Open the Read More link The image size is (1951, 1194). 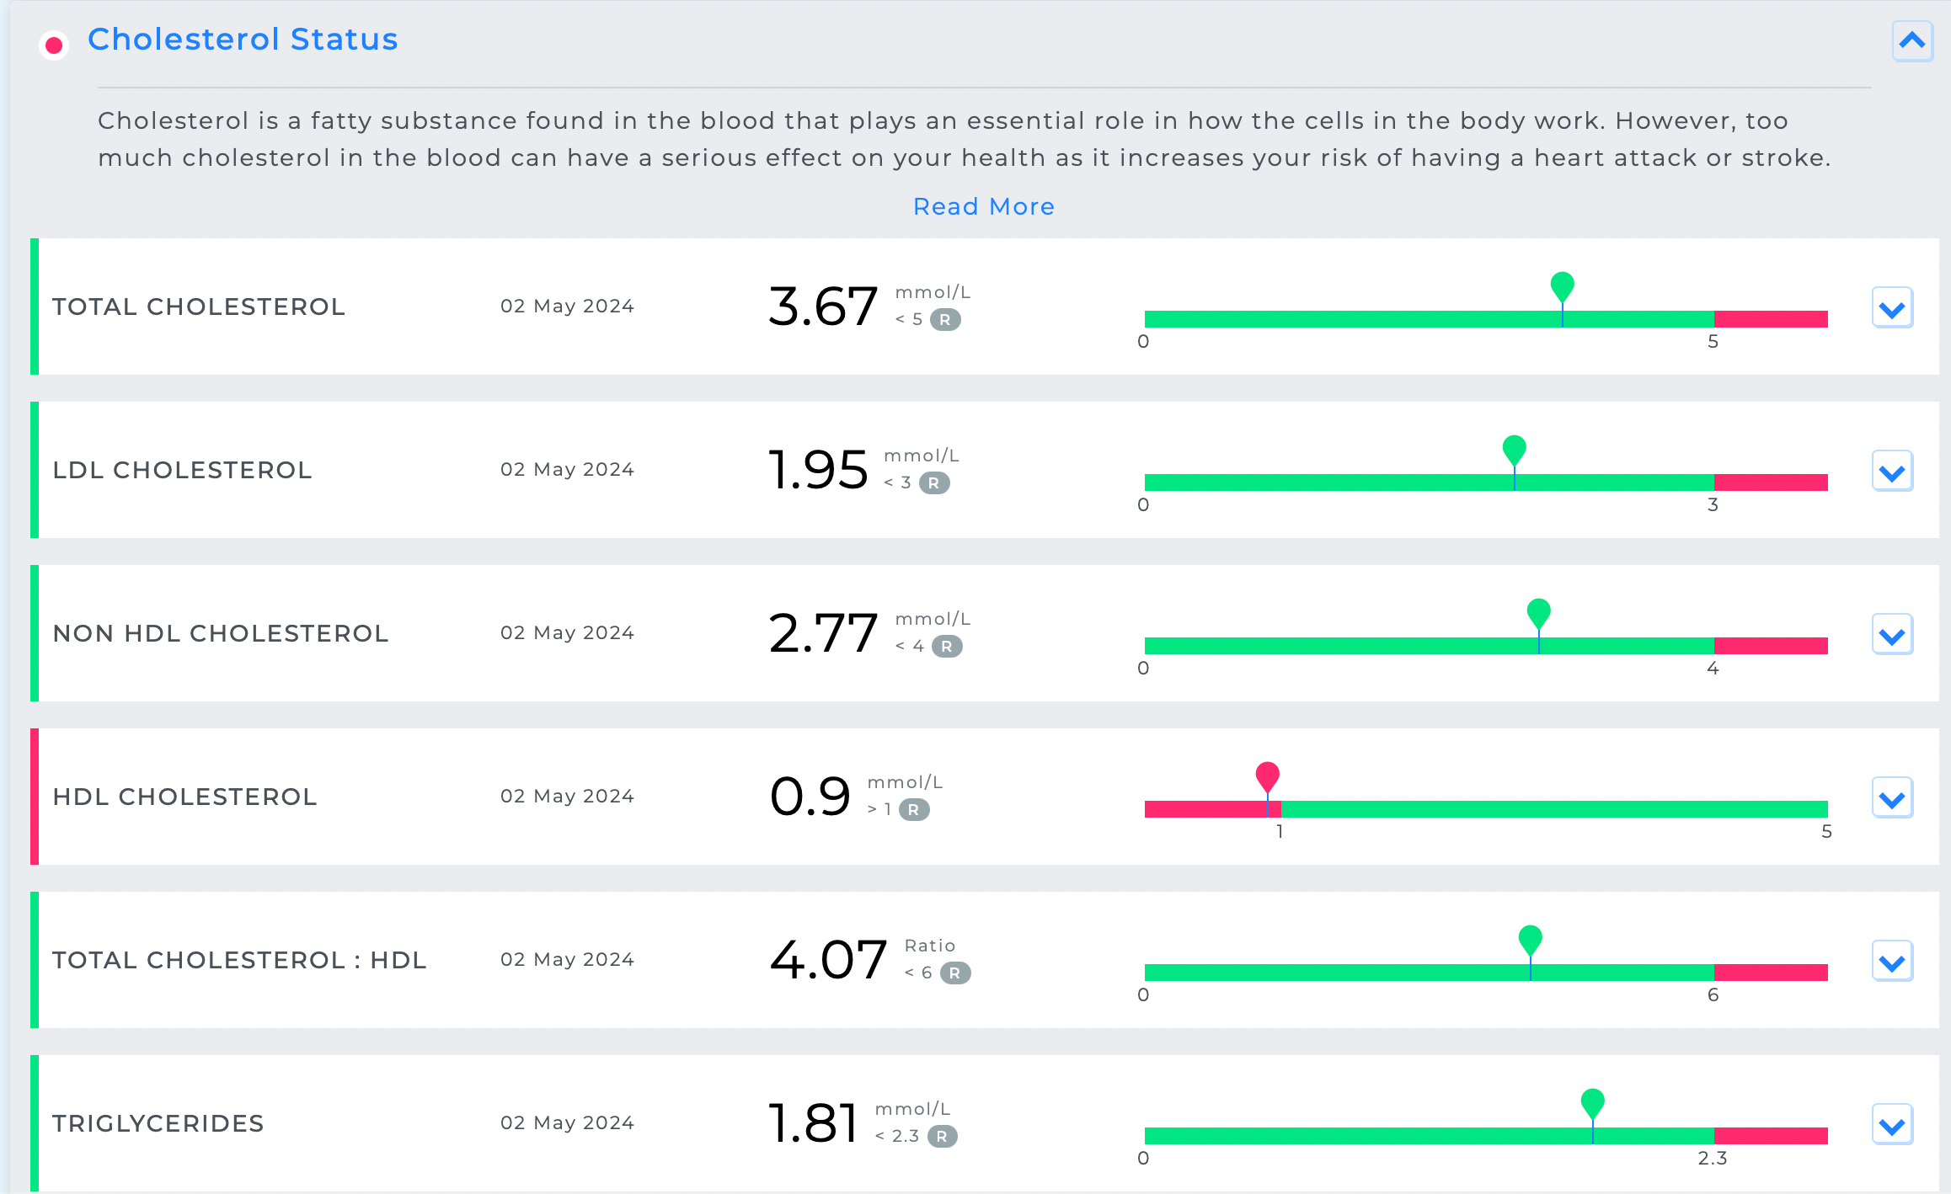[x=983, y=206]
